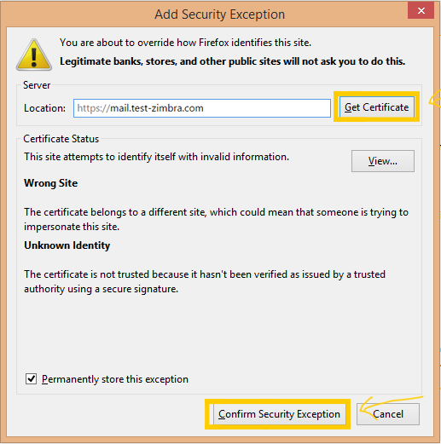Screen dimensions: 441x444
Task: Close the Add Security Exception dialog
Action: click(x=421, y=11)
